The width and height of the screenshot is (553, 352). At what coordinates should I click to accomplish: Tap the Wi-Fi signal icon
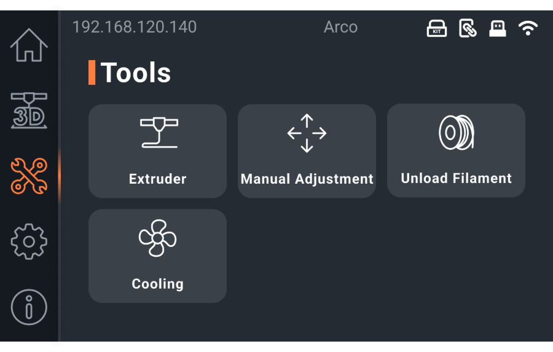click(528, 28)
